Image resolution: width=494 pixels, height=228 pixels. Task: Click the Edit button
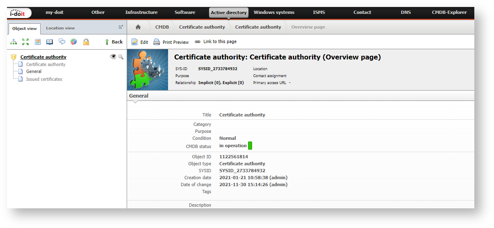[140, 42]
